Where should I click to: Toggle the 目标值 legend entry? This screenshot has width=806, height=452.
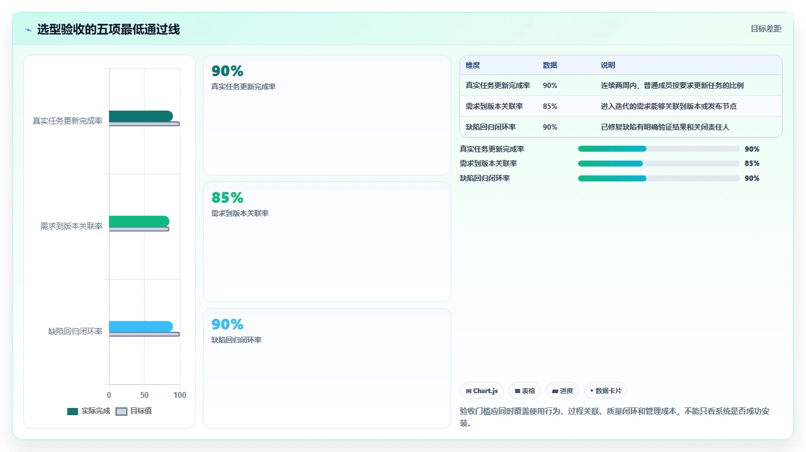click(134, 411)
